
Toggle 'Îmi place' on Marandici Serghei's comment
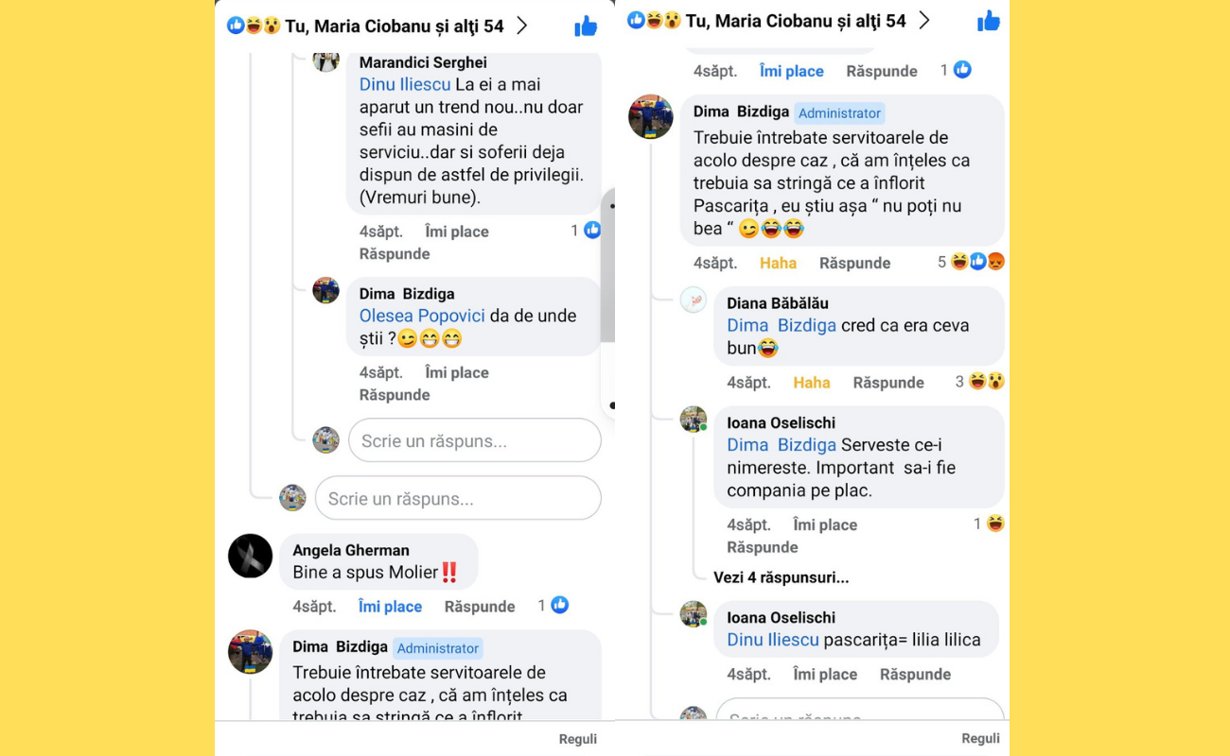click(457, 232)
